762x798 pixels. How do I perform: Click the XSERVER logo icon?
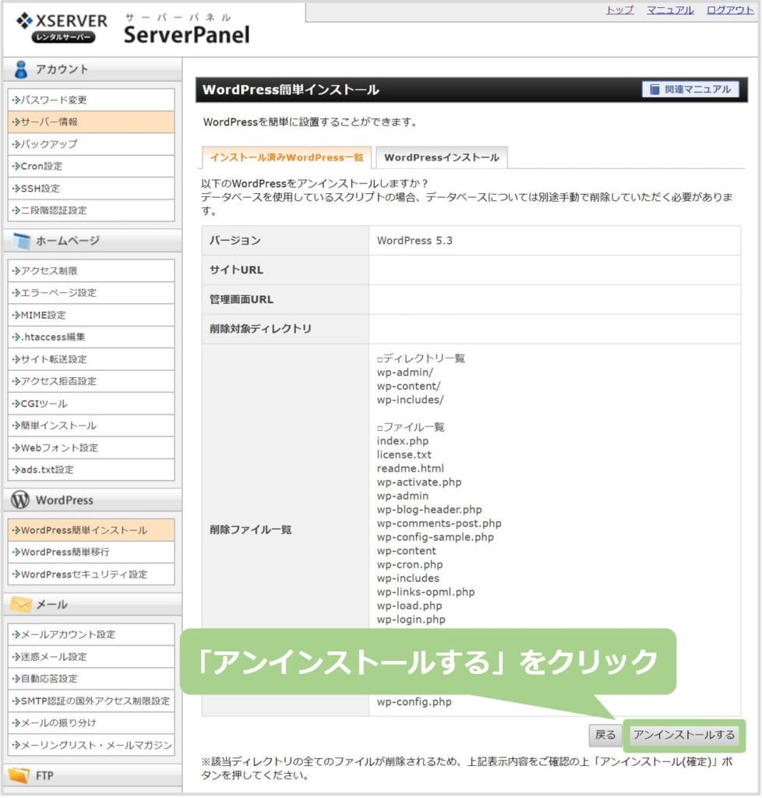24,21
